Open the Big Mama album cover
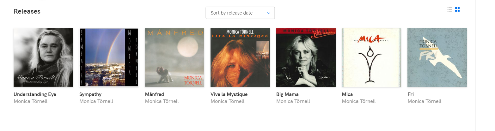This screenshot has width=495, height=131. (306, 57)
